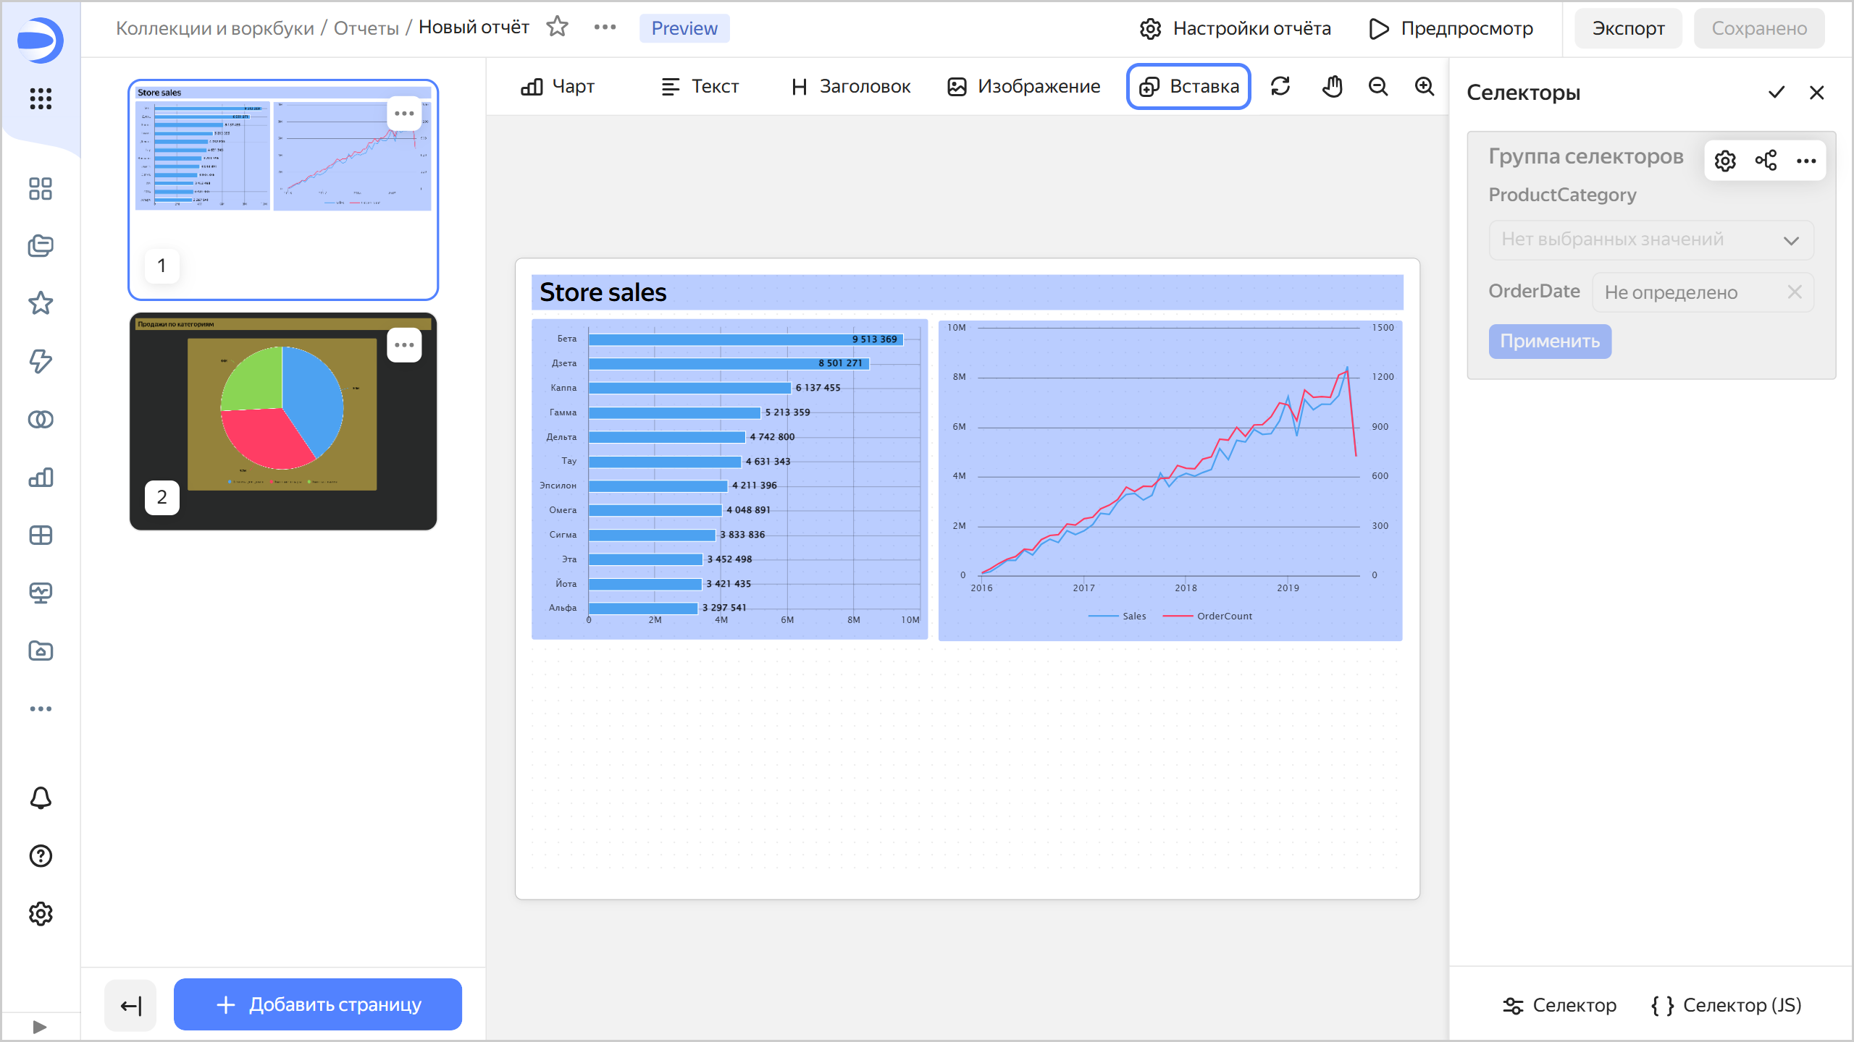
Task: Confirm selectors with checkmark icon
Action: click(1777, 93)
